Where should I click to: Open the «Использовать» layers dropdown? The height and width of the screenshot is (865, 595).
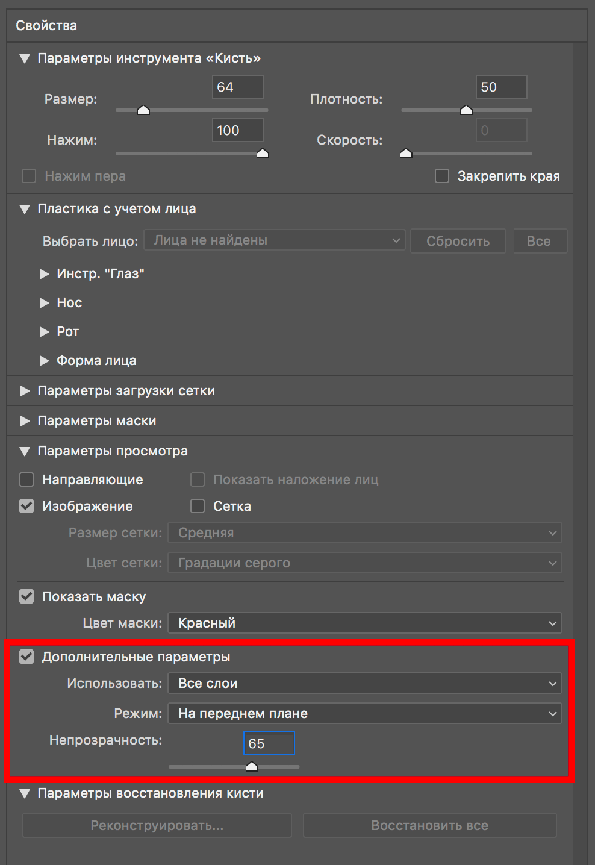coord(364,683)
